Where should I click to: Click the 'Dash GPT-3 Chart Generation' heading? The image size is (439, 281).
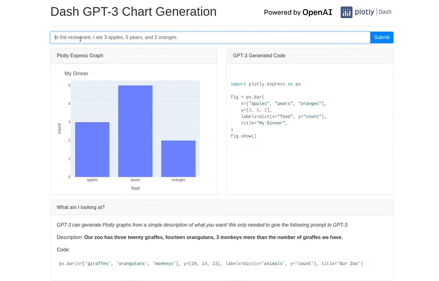tap(134, 12)
